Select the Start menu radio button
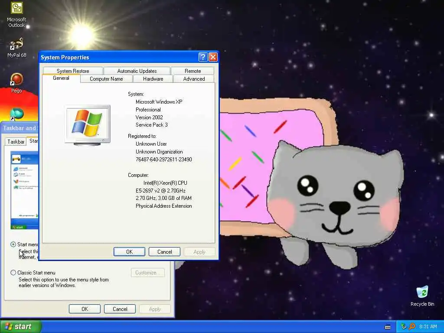 (x=13, y=245)
